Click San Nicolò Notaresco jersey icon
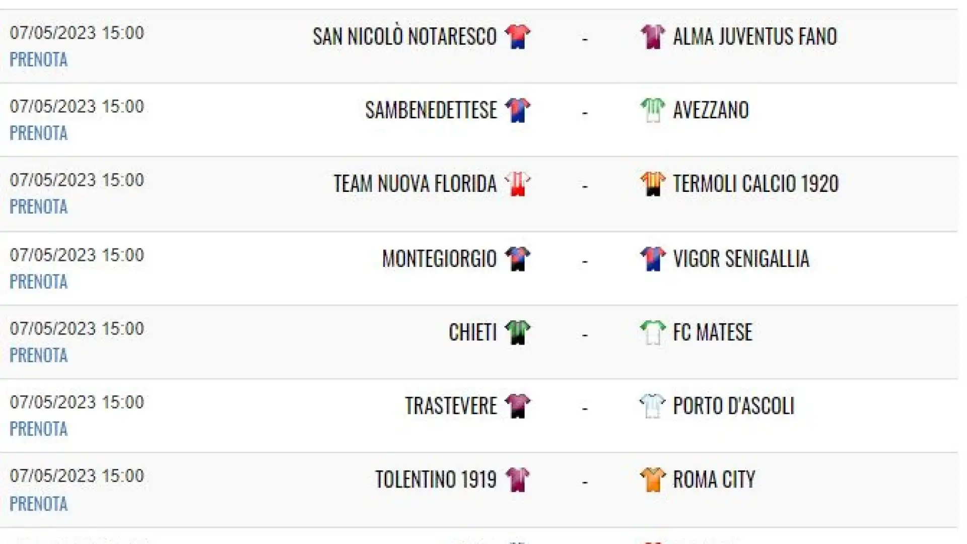Image resolution: width=967 pixels, height=544 pixels. [x=517, y=37]
